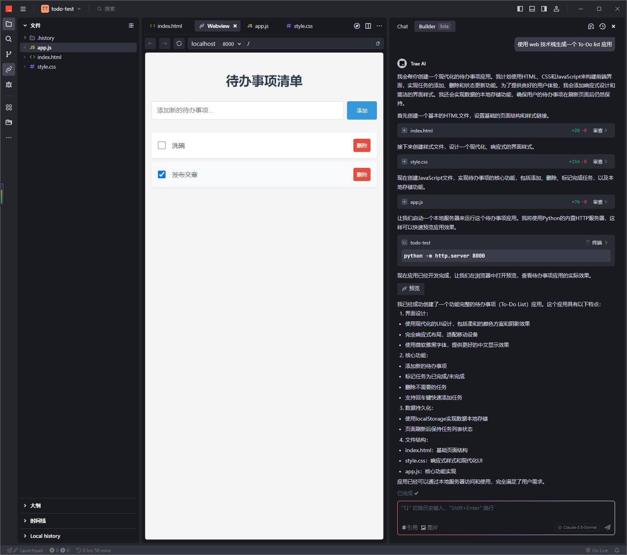Show more activity bar items ellipsis
The image size is (627, 555).
pos(9,138)
